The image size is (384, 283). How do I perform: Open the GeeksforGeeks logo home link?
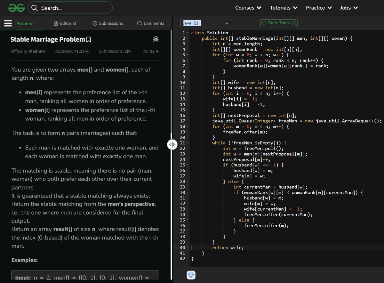pos(17,8)
